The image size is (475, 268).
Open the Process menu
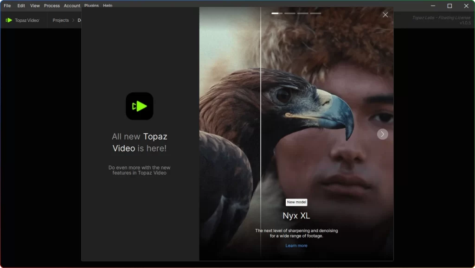pos(51,6)
